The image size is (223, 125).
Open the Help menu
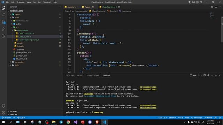tap(55, 2)
